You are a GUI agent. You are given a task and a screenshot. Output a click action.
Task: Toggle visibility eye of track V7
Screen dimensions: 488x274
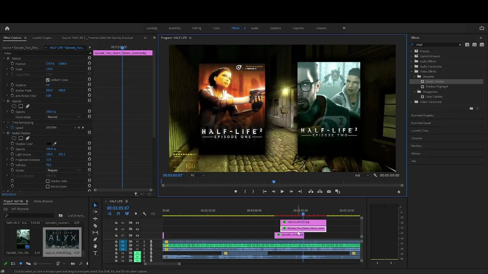pyautogui.click(x=137, y=235)
